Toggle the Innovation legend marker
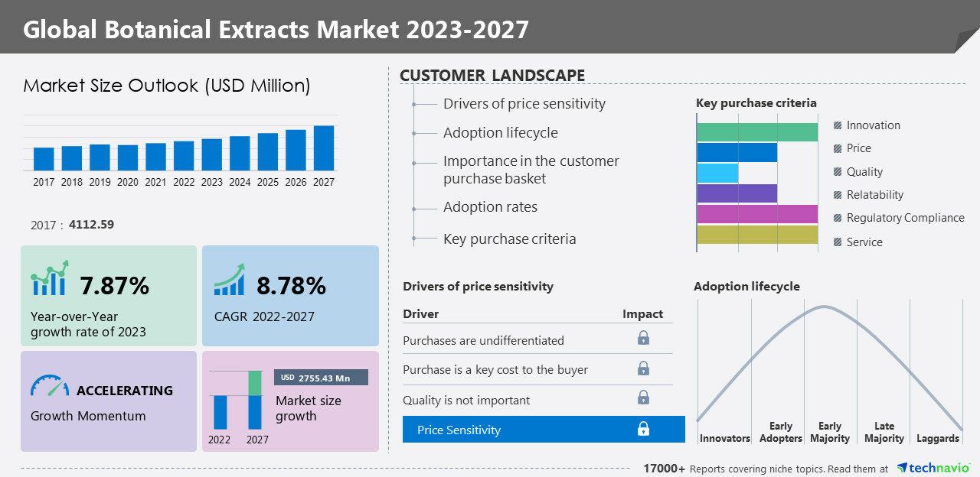The image size is (980, 477). [838, 125]
